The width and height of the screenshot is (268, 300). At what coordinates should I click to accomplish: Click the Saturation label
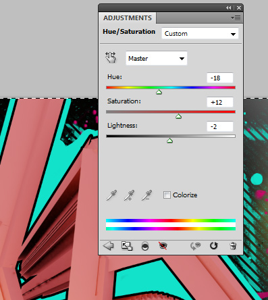[124, 101]
